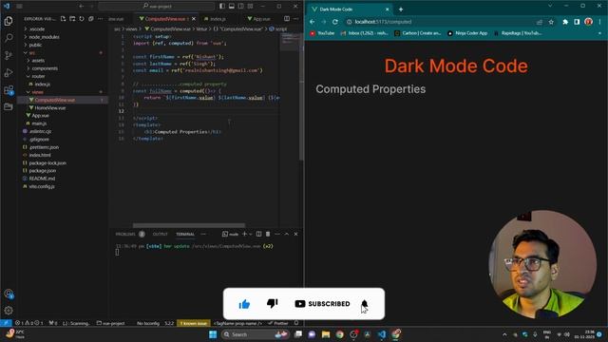
Task: Click the VS Code command center search box
Action: point(156,7)
